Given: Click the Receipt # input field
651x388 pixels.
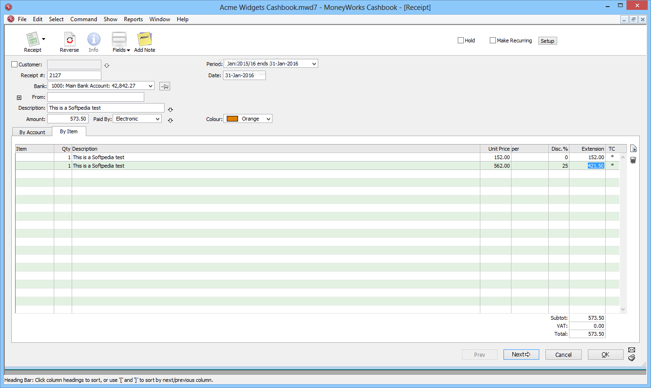Looking at the screenshot, I should pyautogui.click(x=74, y=75).
